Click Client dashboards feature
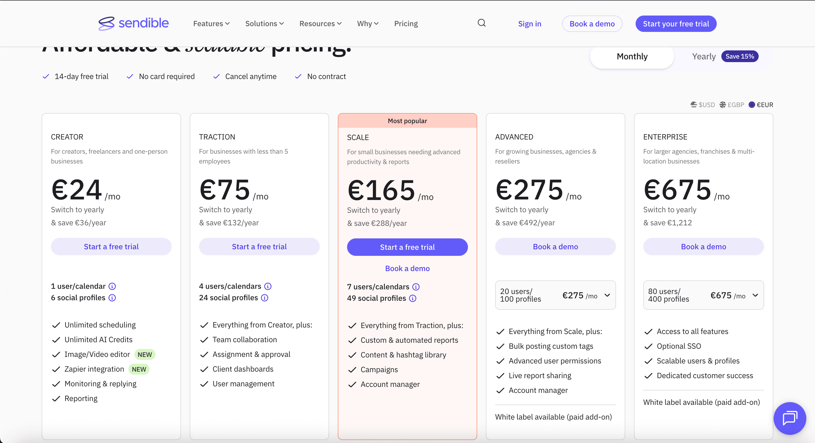Screen dimensions: 815x443 point(243,369)
